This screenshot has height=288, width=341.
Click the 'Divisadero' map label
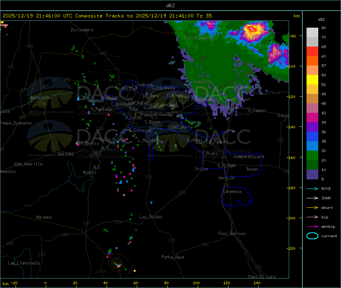point(82,30)
